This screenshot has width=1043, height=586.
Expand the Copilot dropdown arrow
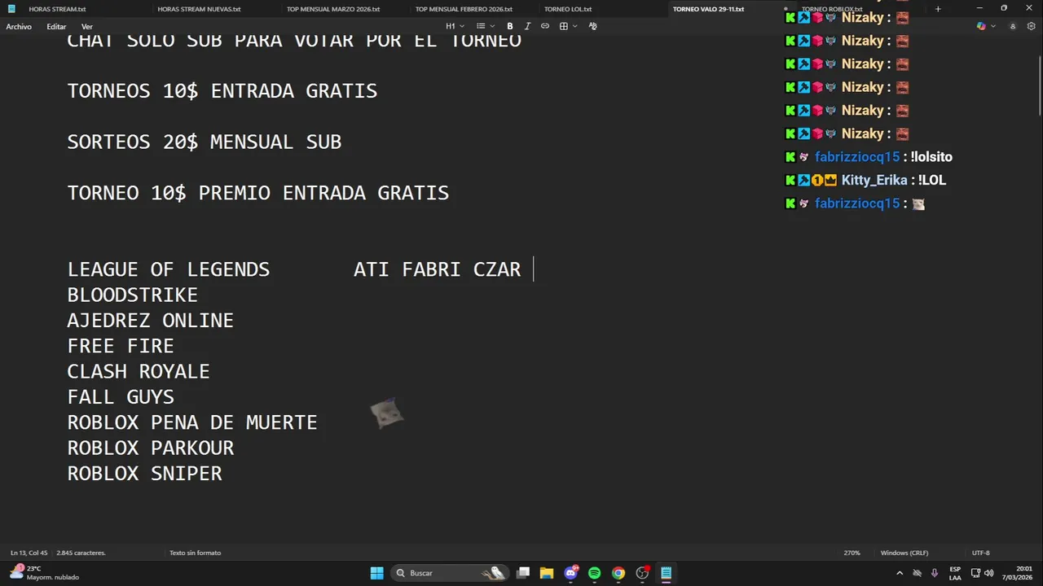click(x=993, y=26)
